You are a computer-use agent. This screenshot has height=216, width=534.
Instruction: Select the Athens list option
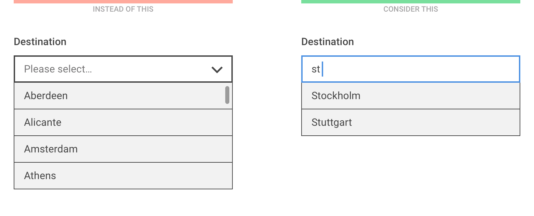[x=40, y=176]
